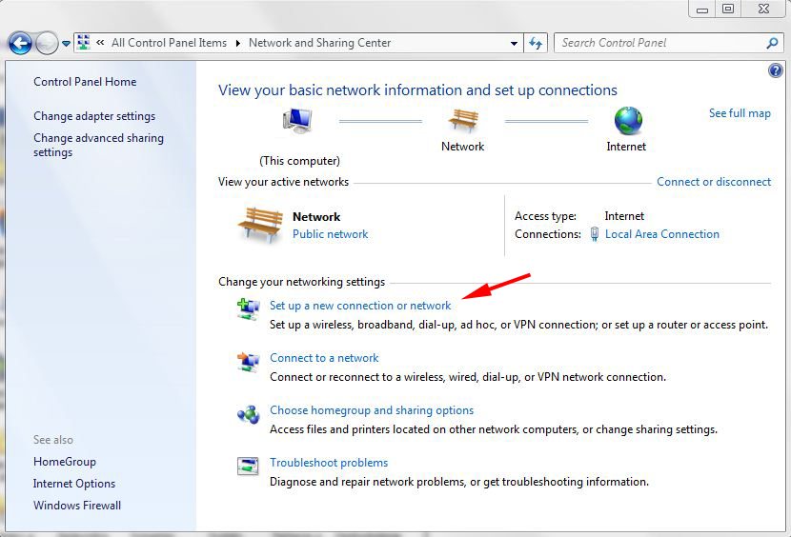Click the This computer icon in map
Image resolution: width=791 pixels, height=537 pixels.
297,121
